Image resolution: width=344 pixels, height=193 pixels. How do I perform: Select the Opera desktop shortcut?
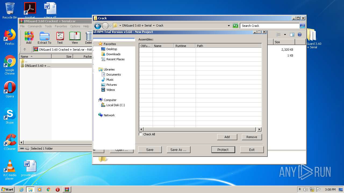coord(10,90)
